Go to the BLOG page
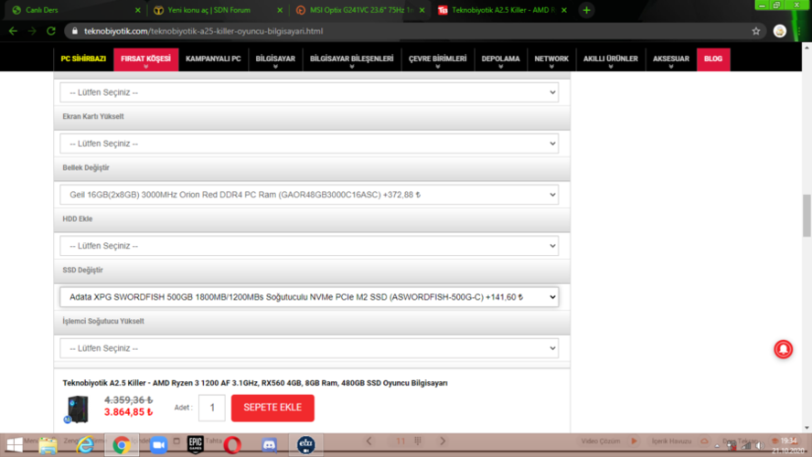The height and width of the screenshot is (457, 812). [713, 59]
